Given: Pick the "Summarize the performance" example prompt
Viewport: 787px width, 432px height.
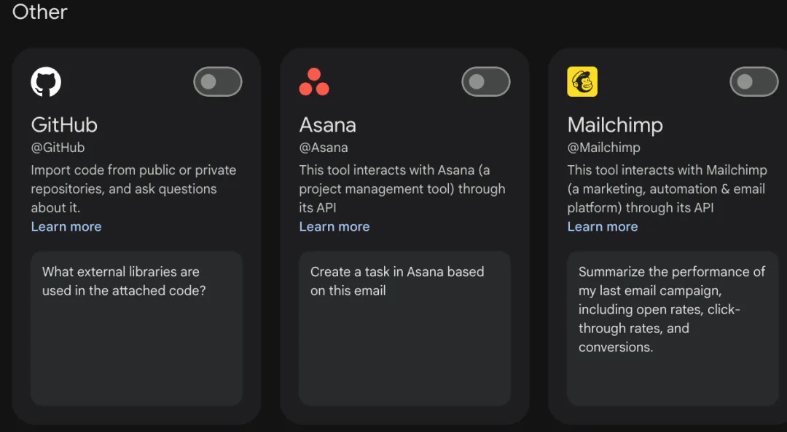Looking at the screenshot, I should [x=672, y=328].
